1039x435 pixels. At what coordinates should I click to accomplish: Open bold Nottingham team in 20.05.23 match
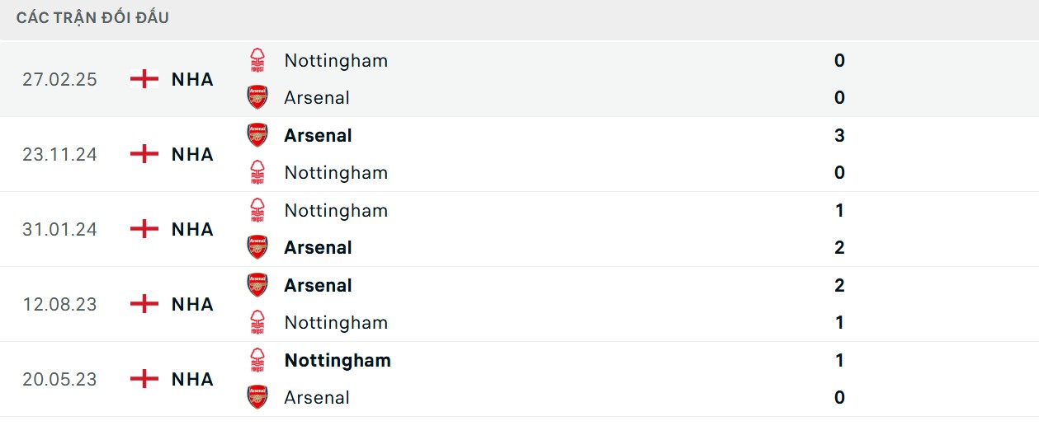(337, 360)
